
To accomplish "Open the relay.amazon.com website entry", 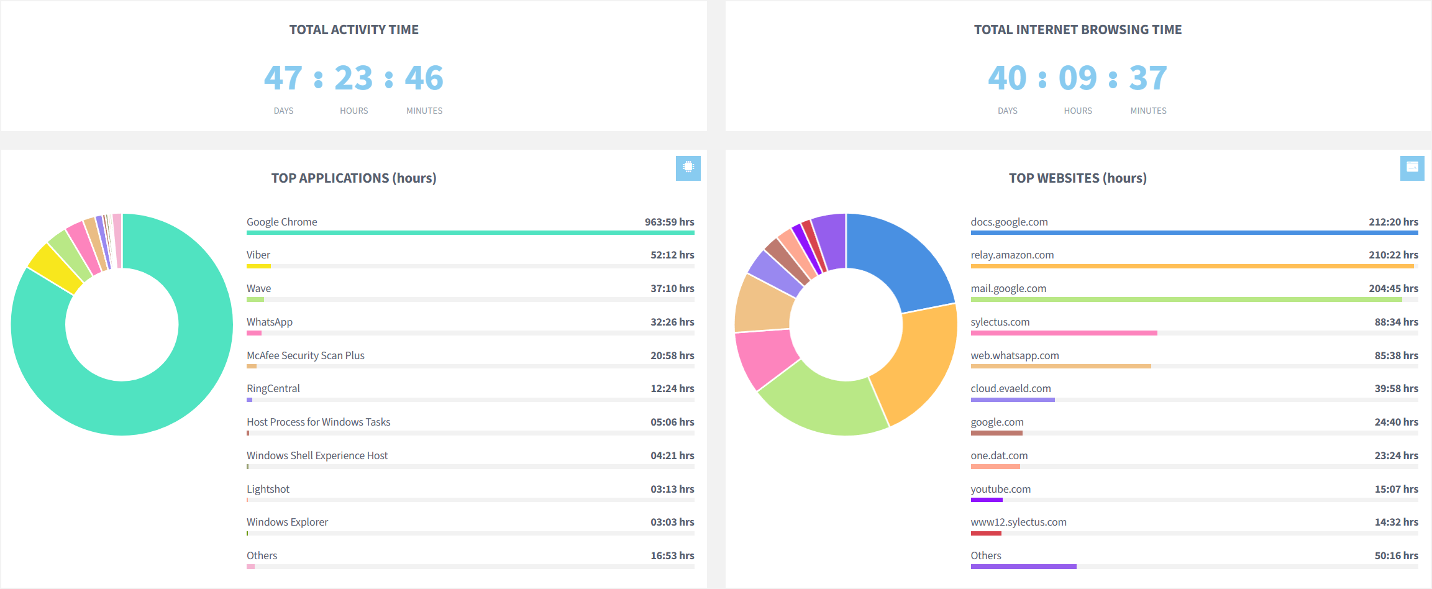I will pos(1012,255).
